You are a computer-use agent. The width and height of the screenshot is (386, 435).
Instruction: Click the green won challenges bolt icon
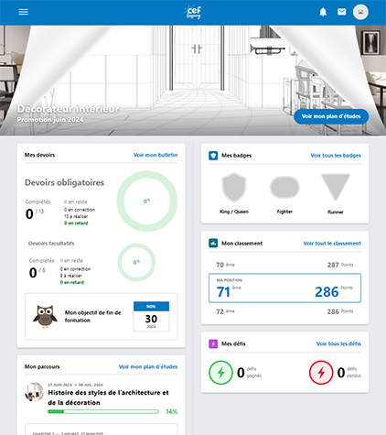tap(220, 373)
